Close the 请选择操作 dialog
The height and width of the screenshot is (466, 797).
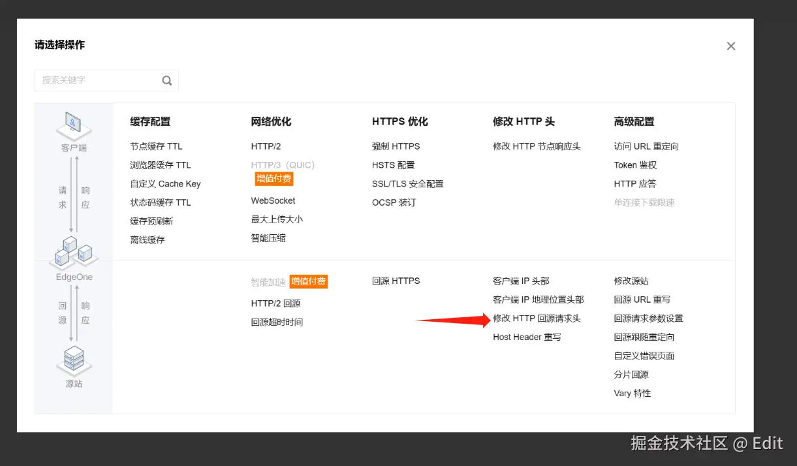coord(731,46)
